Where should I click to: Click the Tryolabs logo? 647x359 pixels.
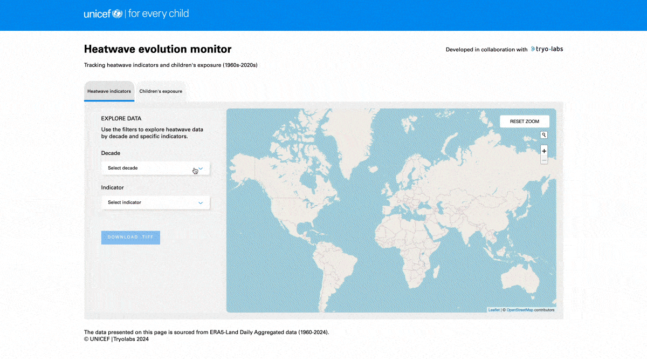(x=547, y=49)
